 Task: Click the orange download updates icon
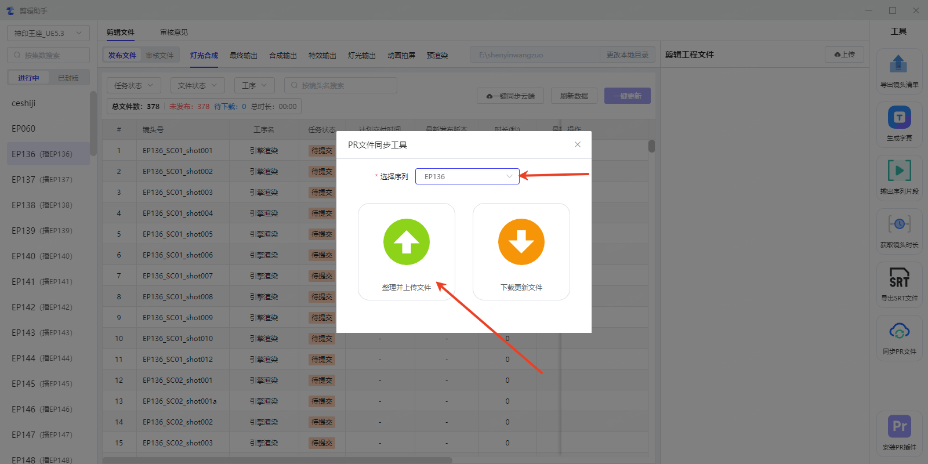pyautogui.click(x=521, y=242)
